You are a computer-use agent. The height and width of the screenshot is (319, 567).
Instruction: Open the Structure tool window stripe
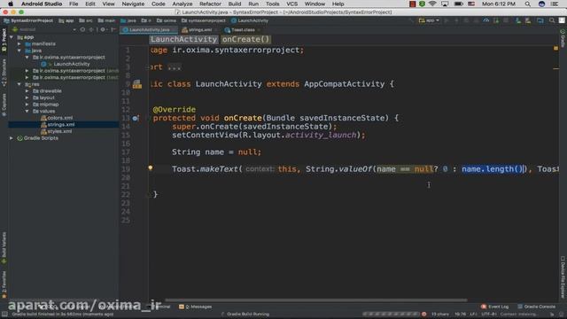pos(4,74)
